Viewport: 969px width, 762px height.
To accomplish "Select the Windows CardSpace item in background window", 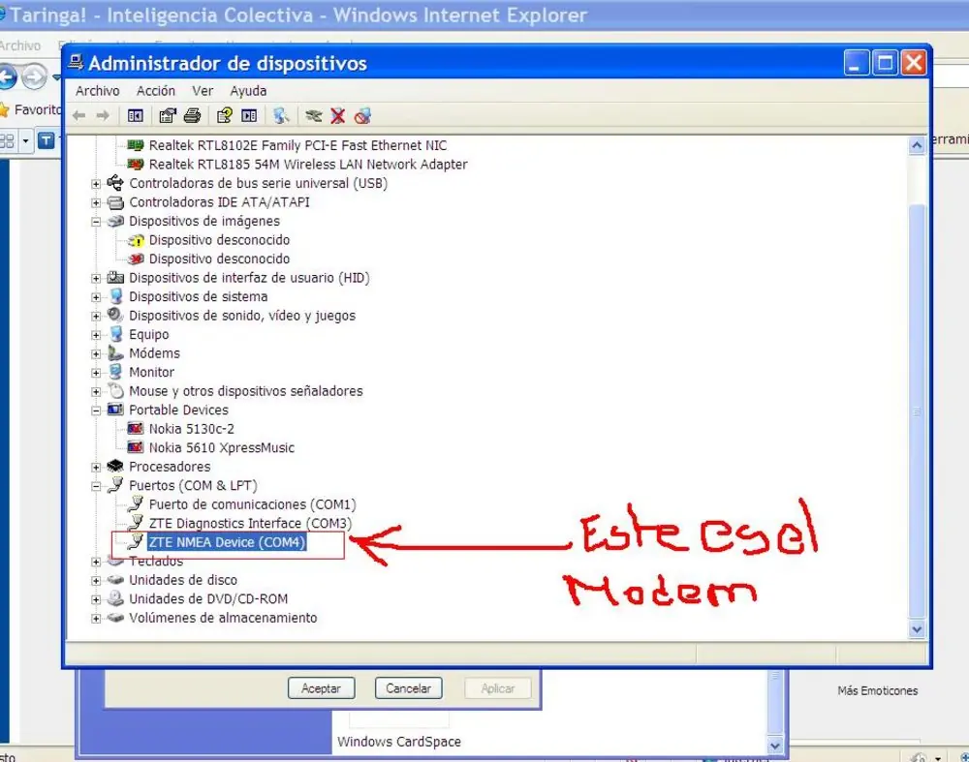I will pos(399,742).
